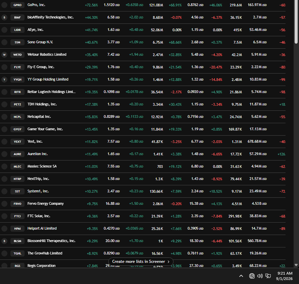Image resolution: width=299 pixels, height=284 pixels.
Task: Click the NextTrip logo circle
Action: [x=4, y=179]
